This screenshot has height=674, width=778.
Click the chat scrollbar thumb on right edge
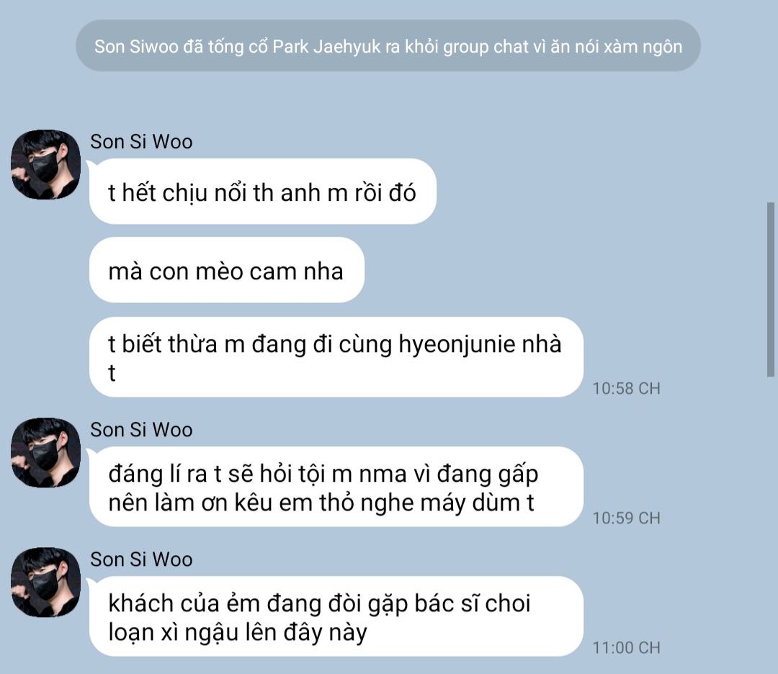click(x=771, y=289)
